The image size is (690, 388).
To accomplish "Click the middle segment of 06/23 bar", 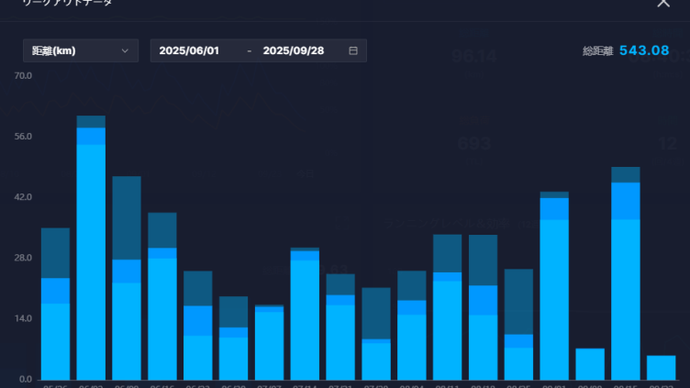I will (x=198, y=320).
